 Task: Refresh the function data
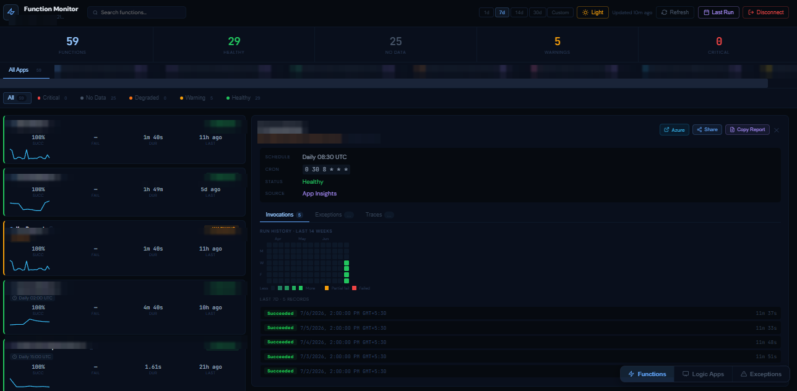pos(674,12)
